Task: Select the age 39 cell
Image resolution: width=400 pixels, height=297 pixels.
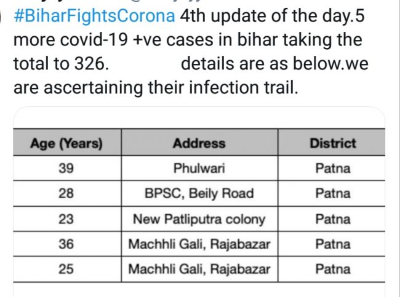Action: [x=66, y=169]
